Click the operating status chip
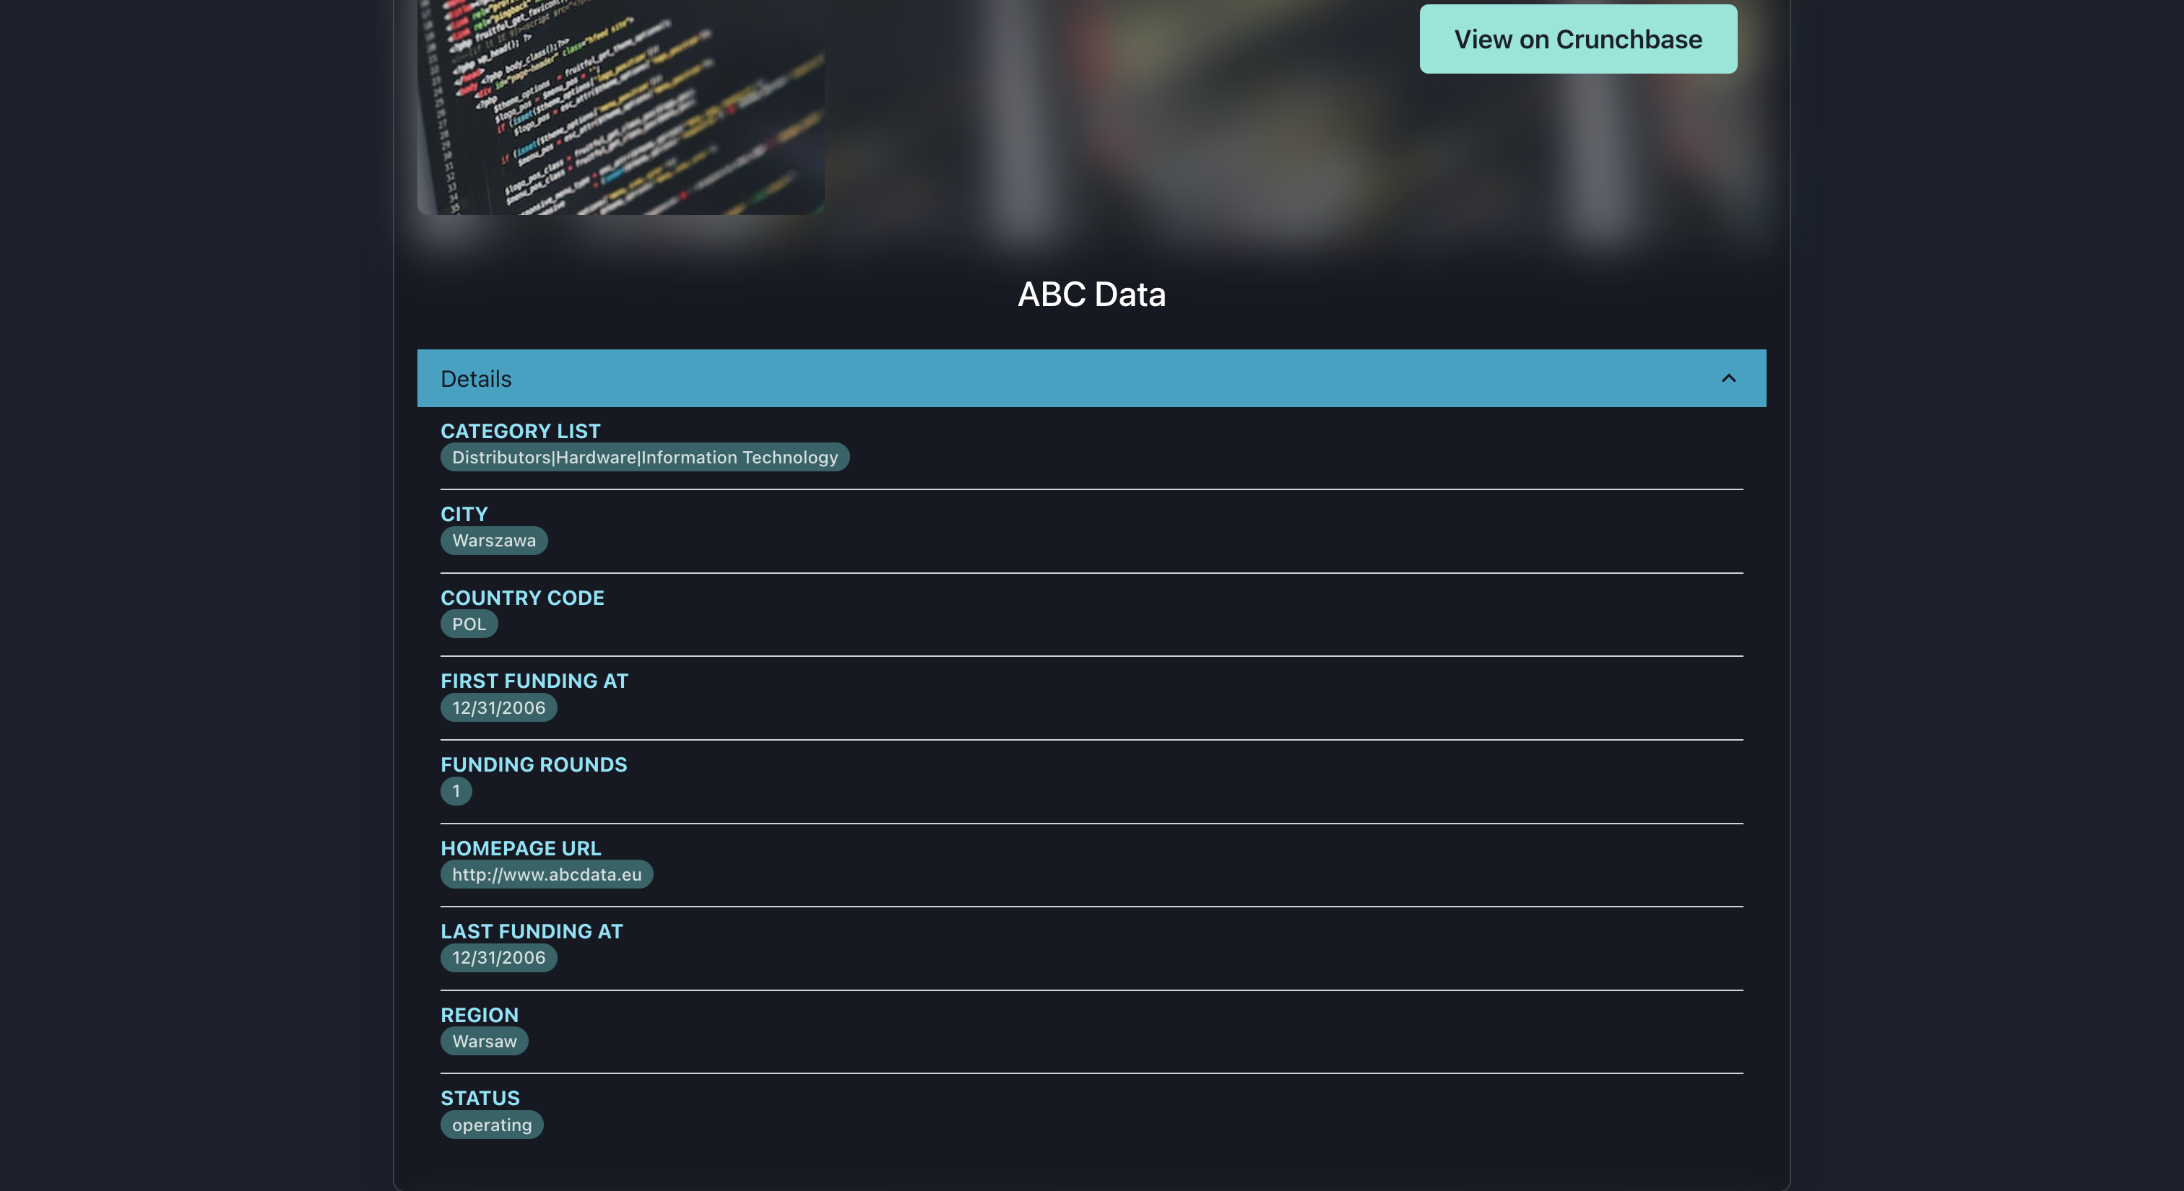 click(492, 1125)
